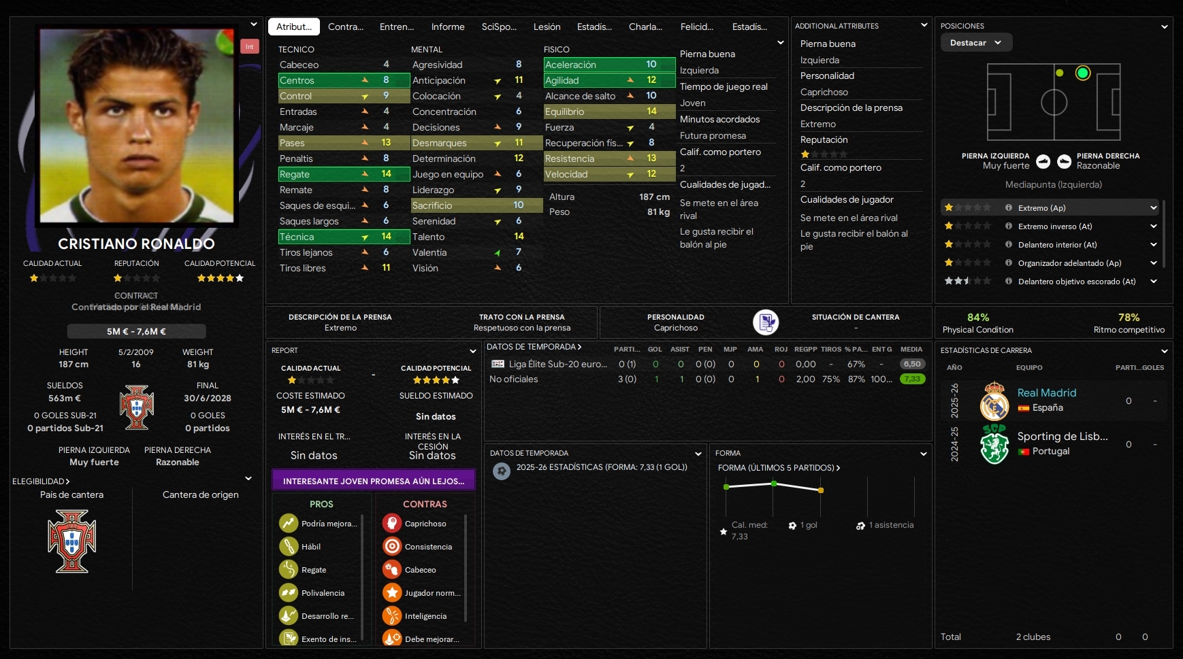1183x659 pixels.
Task: Click the info icon beside Extremo inverso (At)
Action: (1009, 226)
